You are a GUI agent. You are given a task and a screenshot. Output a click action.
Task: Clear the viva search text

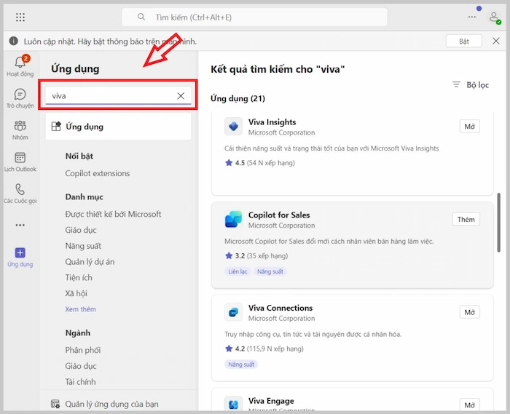[181, 96]
